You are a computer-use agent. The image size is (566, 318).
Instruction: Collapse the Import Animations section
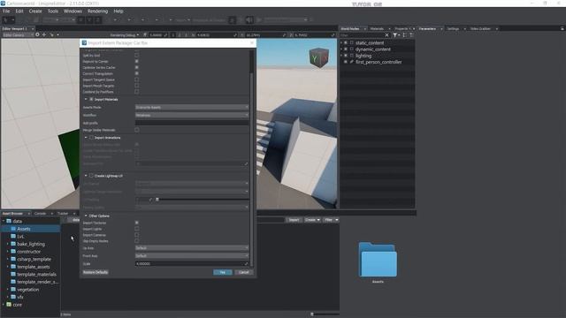pos(86,138)
